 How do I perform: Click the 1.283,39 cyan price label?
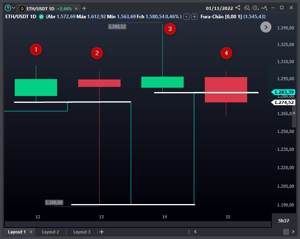pyautogui.click(x=283, y=92)
